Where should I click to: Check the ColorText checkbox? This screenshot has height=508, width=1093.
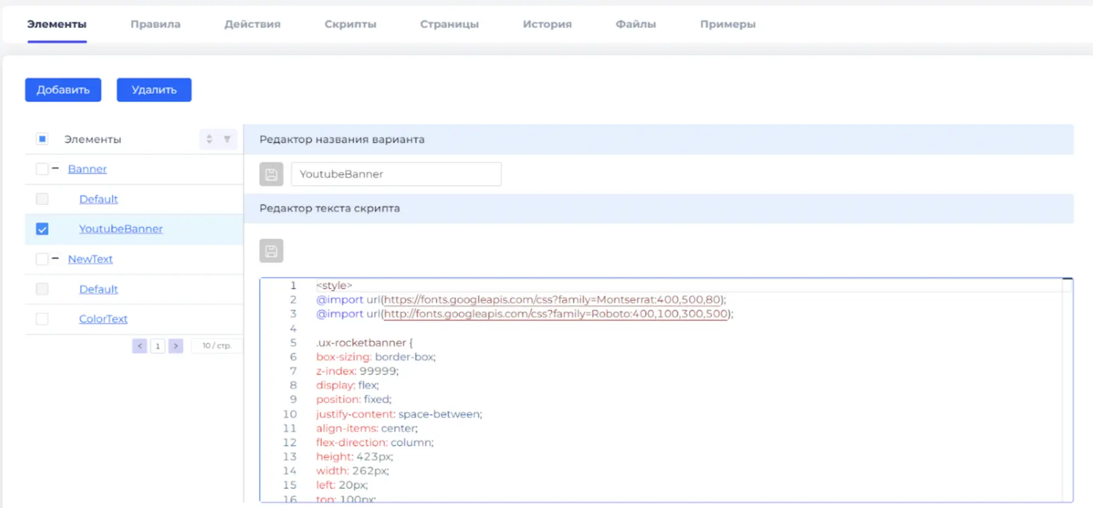coord(42,319)
